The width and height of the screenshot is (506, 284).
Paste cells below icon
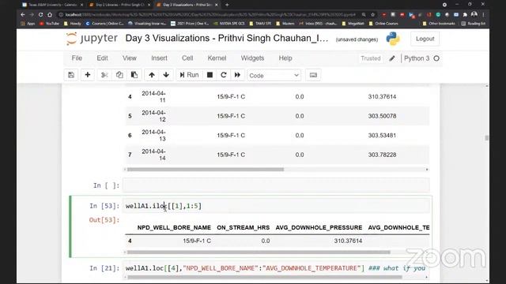click(134, 75)
